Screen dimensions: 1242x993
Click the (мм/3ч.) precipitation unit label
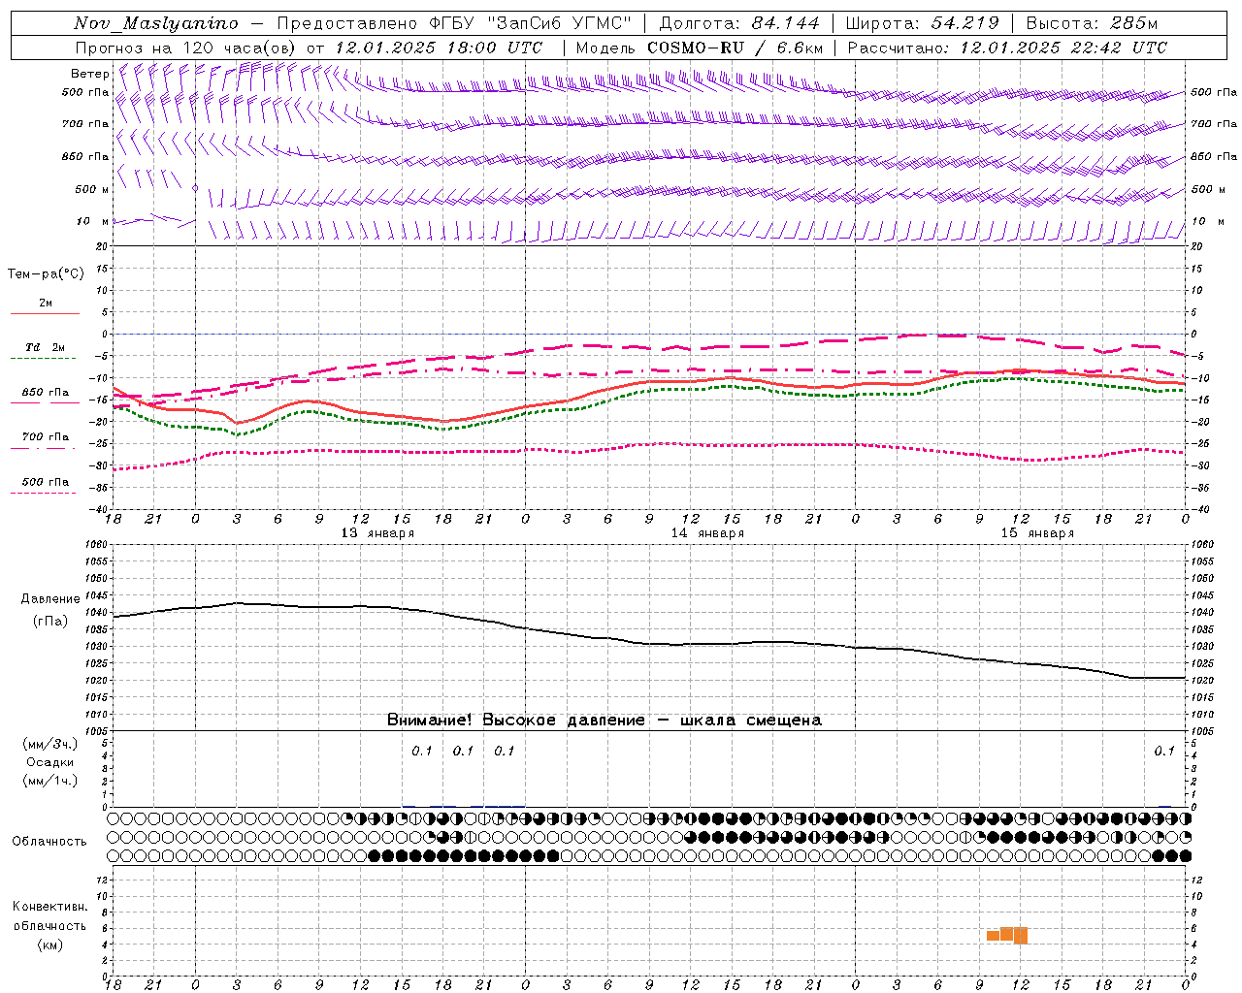point(50,744)
